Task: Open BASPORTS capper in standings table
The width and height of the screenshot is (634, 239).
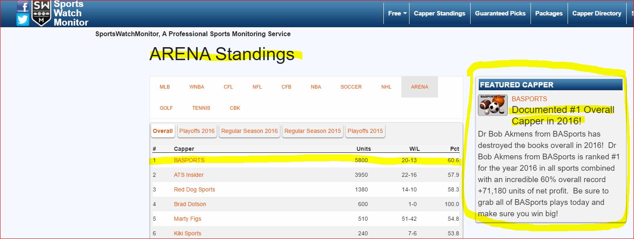Action: pyautogui.click(x=189, y=160)
